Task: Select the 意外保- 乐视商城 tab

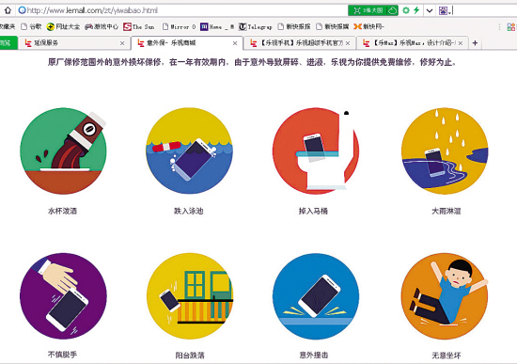Action: tap(187, 43)
